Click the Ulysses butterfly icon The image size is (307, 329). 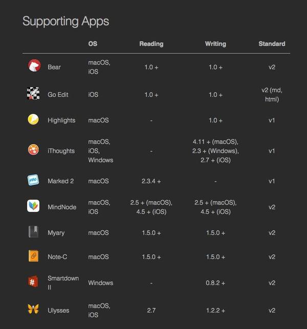[x=33, y=310]
